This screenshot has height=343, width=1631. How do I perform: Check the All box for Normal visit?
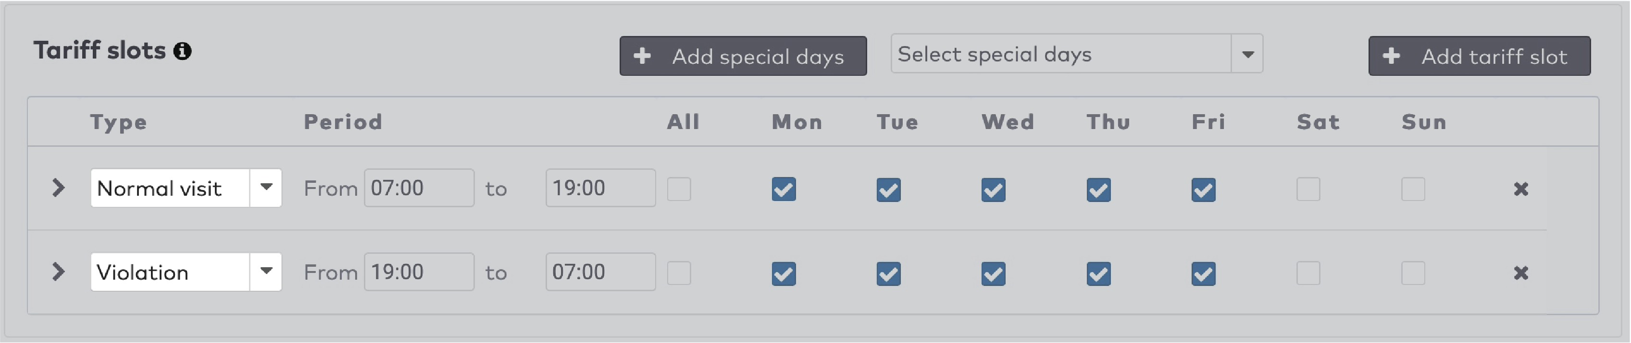tap(679, 189)
